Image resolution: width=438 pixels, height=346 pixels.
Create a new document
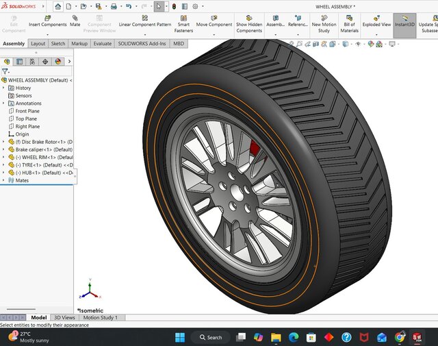(68, 6)
